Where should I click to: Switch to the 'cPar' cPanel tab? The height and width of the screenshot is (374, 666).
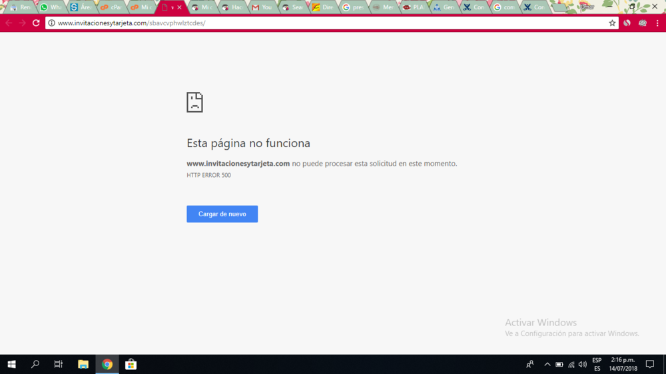pos(111,7)
